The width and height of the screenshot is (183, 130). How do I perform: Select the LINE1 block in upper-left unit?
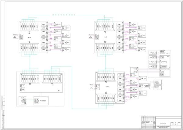click(43, 24)
